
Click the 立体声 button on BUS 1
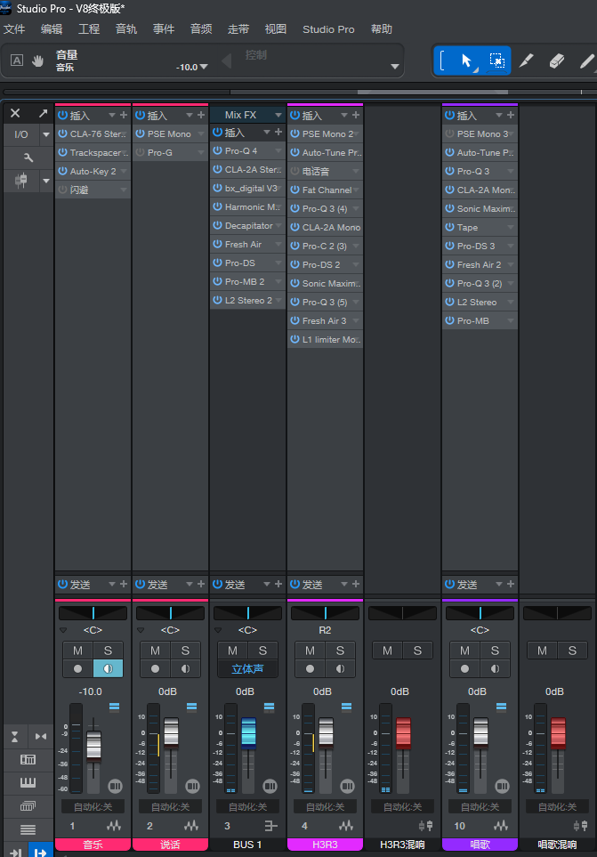tap(247, 668)
